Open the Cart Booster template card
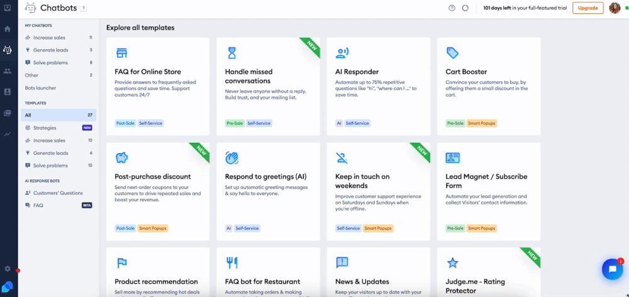The image size is (629, 297). 489,87
